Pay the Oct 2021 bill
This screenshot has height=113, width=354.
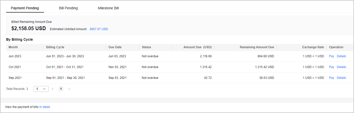[x=332, y=67]
